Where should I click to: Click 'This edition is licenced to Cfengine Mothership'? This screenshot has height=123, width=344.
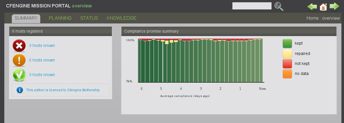[x=63, y=90]
